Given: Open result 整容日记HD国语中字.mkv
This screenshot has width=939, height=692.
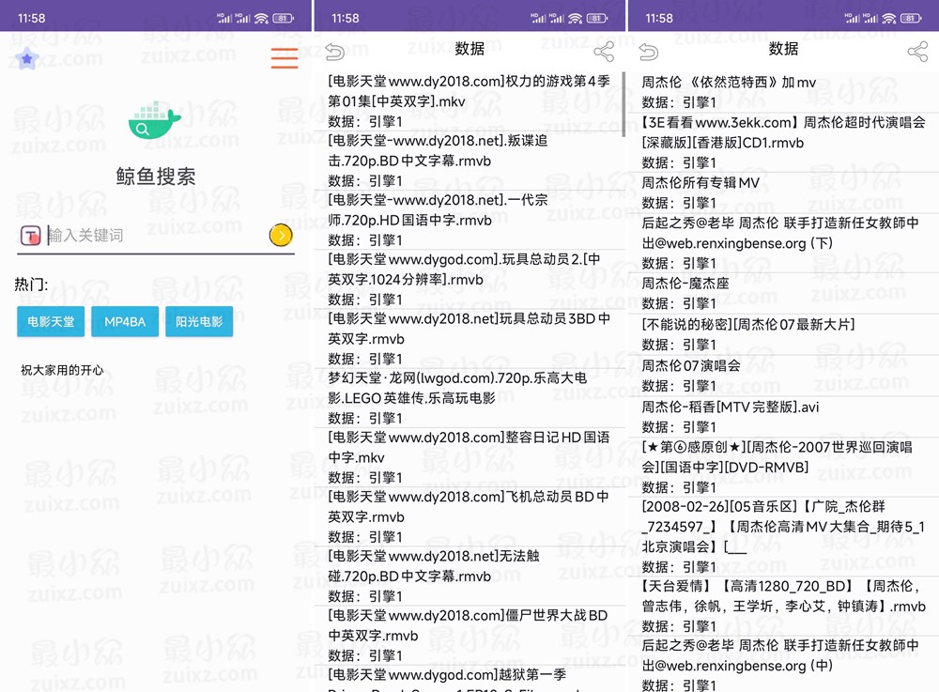Looking at the screenshot, I should 469,456.
